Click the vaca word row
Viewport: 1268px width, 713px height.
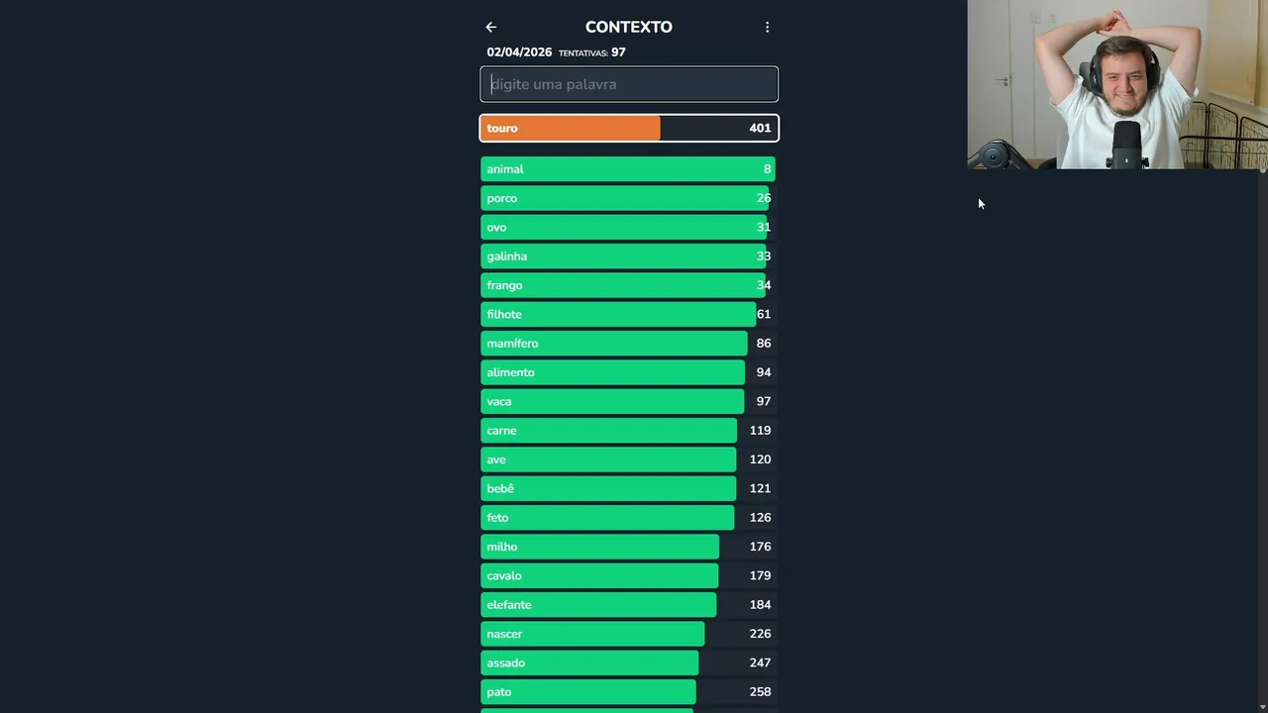coord(629,401)
